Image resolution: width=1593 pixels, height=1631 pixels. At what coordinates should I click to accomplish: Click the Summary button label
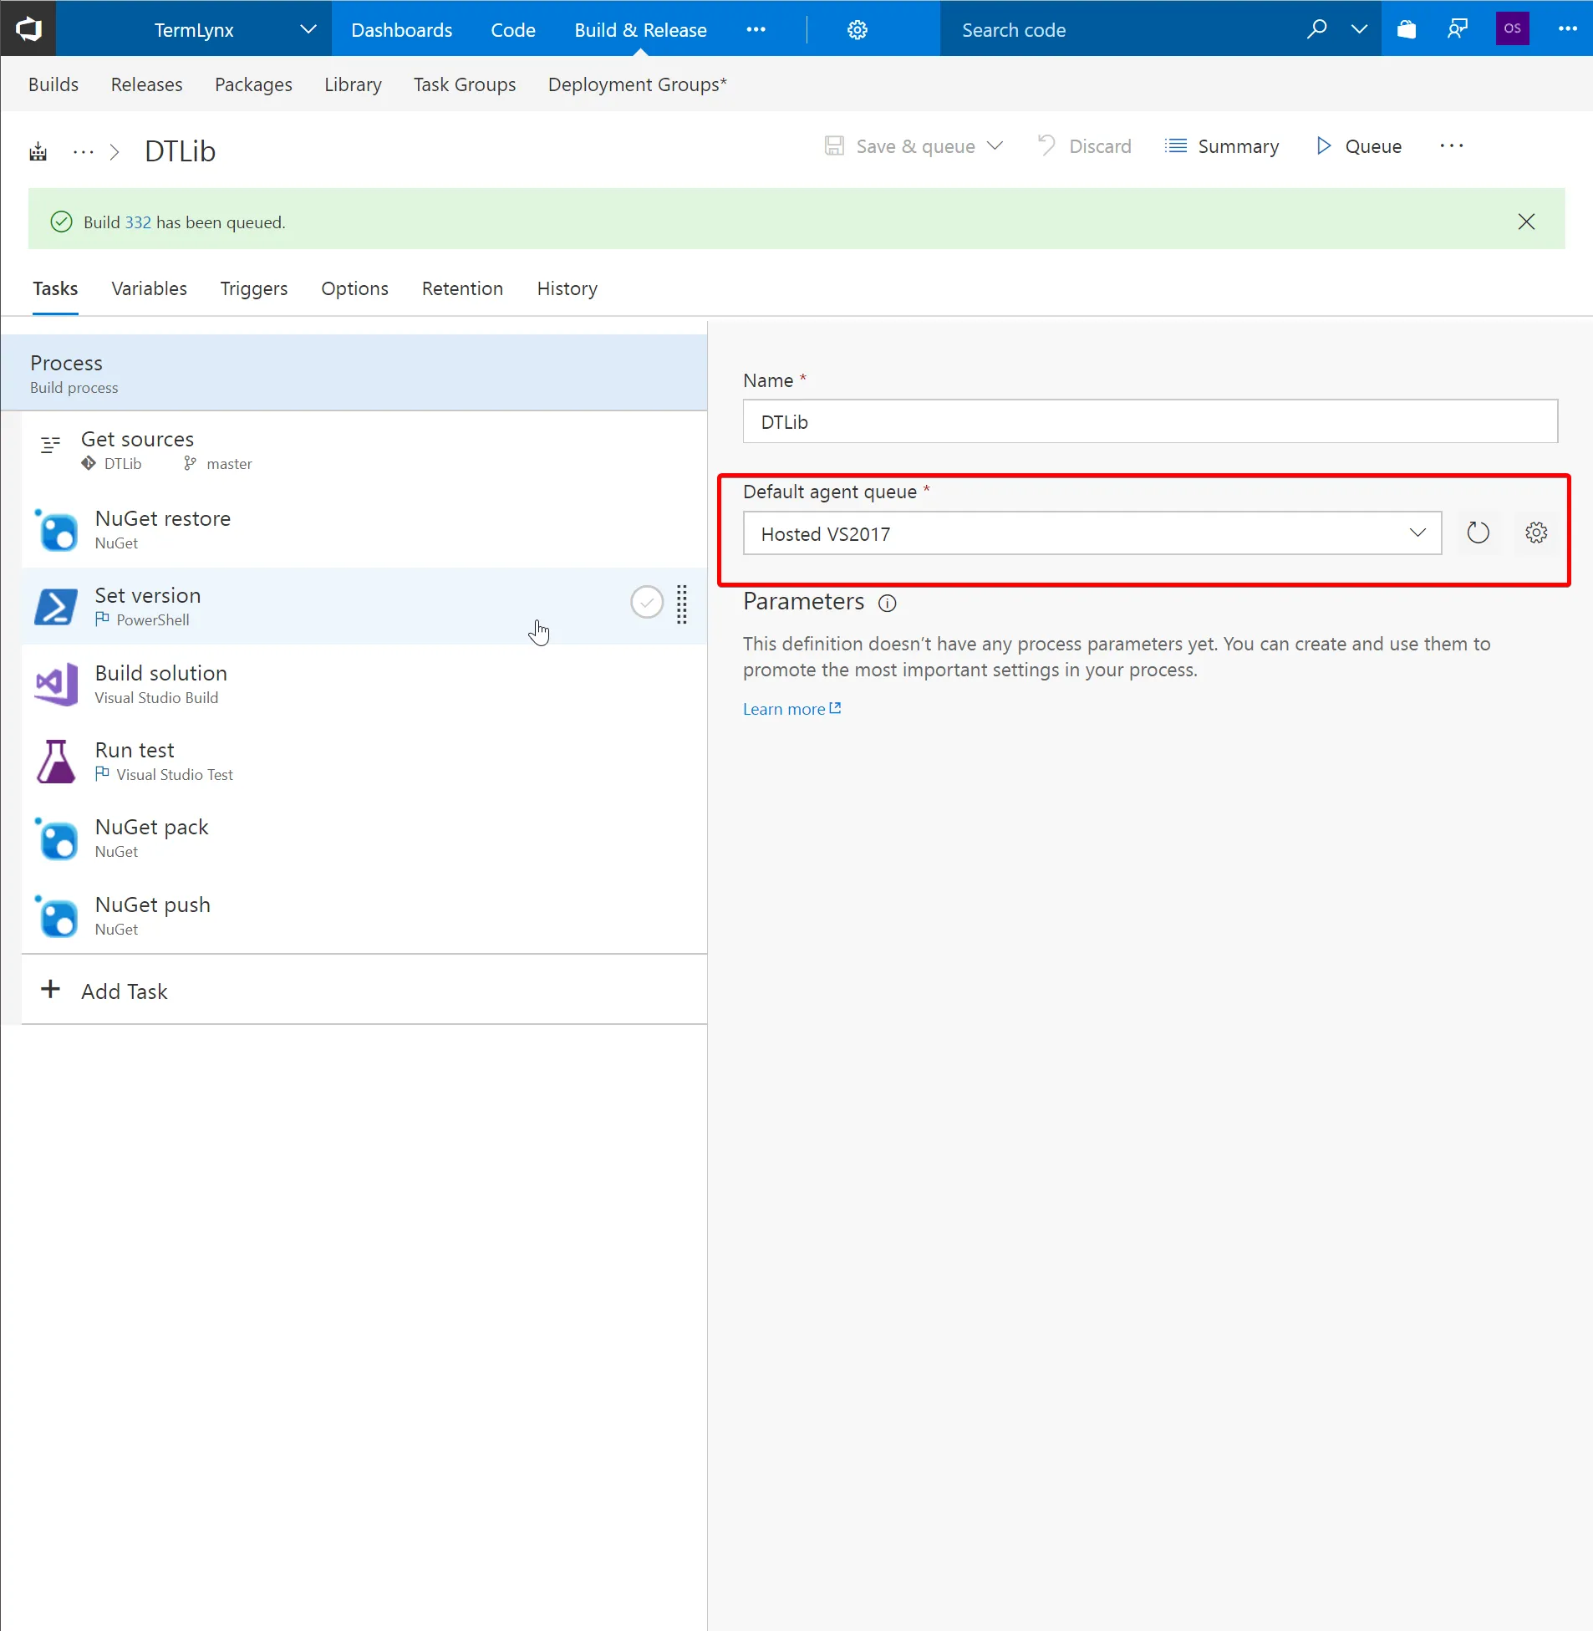click(x=1239, y=146)
